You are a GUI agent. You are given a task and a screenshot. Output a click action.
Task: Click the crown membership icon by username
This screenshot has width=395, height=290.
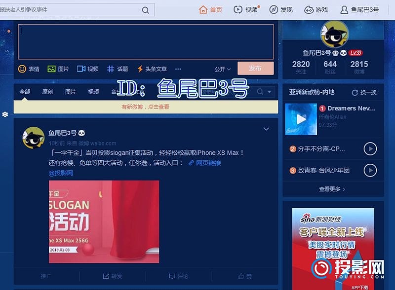(335, 53)
